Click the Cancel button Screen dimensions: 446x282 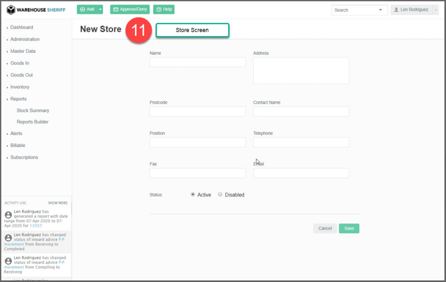[325, 228]
